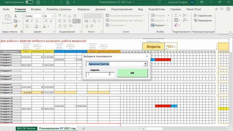This screenshot has height=131, width=233.
Task: Toggle bold Ж formatting
Action: coord(27,21)
